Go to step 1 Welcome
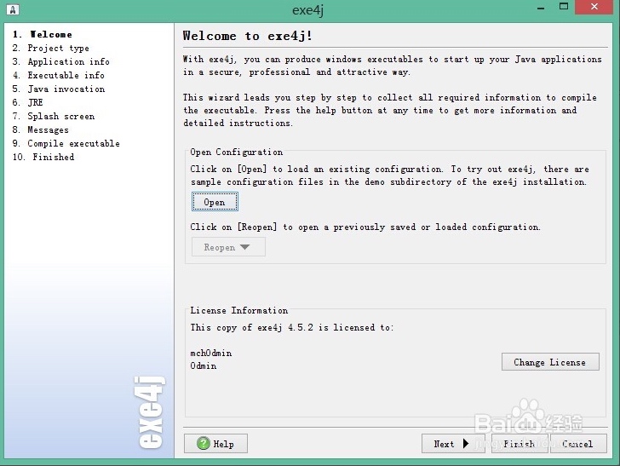 (x=43, y=34)
